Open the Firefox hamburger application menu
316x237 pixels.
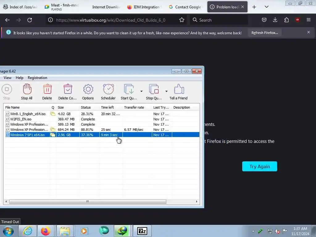[309, 20]
